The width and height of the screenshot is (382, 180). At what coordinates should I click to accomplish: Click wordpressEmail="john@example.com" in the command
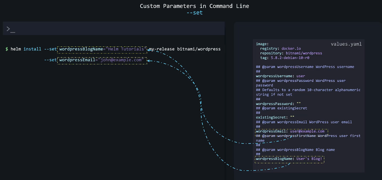(102, 61)
